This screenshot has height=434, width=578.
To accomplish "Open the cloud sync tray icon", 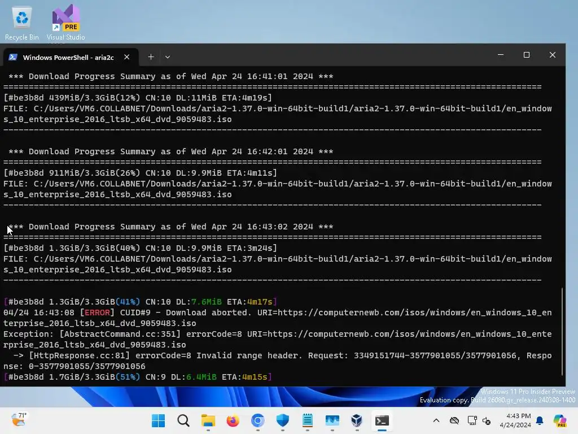I will pyautogui.click(x=454, y=420).
